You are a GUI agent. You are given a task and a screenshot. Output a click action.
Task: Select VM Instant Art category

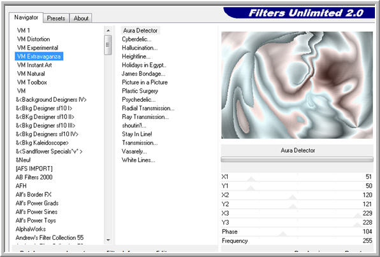[x=34, y=65]
